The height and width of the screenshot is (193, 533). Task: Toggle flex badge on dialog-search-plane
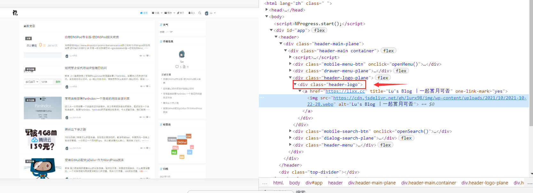tap(406, 138)
